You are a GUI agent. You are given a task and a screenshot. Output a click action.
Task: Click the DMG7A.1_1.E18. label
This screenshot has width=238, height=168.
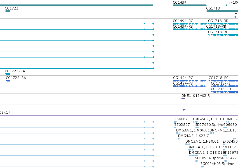click(x=224, y=130)
